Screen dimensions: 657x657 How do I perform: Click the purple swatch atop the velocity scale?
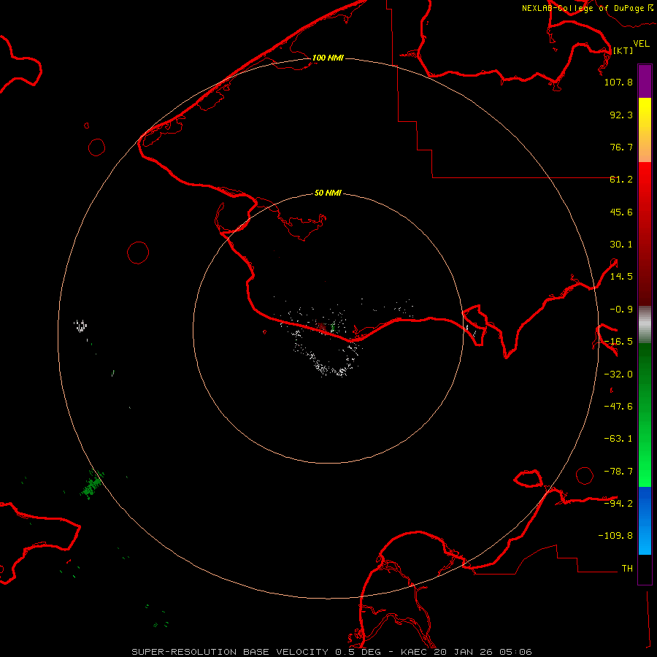(x=645, y=80)
